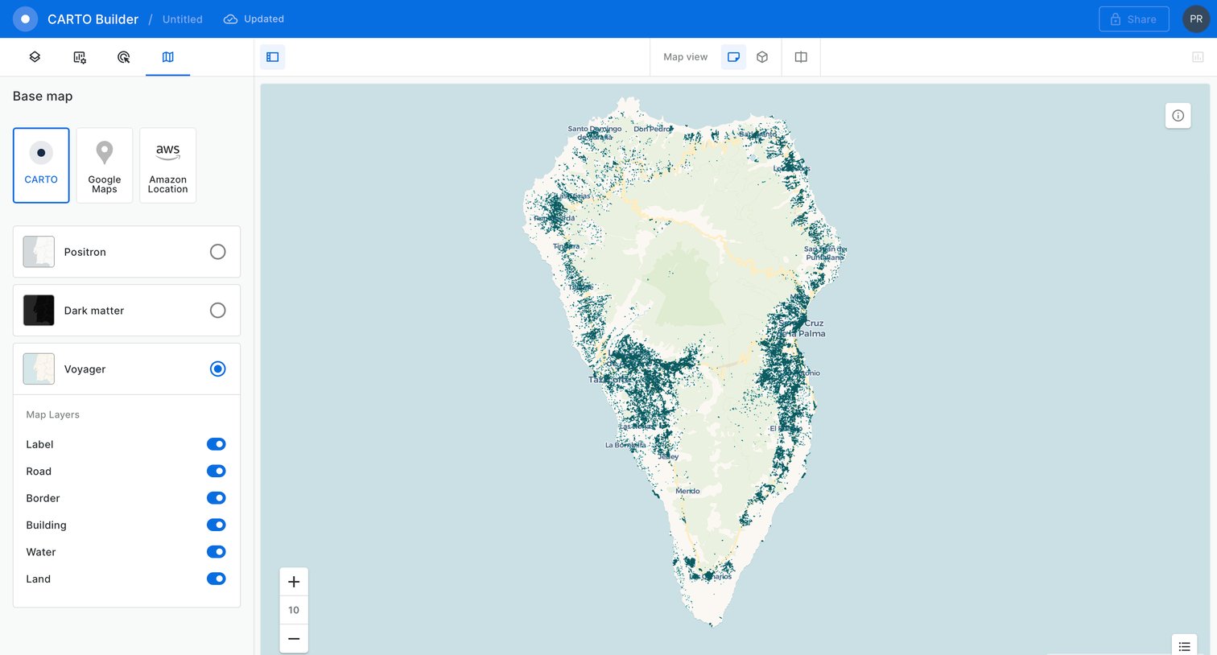Toggle the Label map layer switch
This screenshot has height=655, width=1217.
tap(216, 444)
